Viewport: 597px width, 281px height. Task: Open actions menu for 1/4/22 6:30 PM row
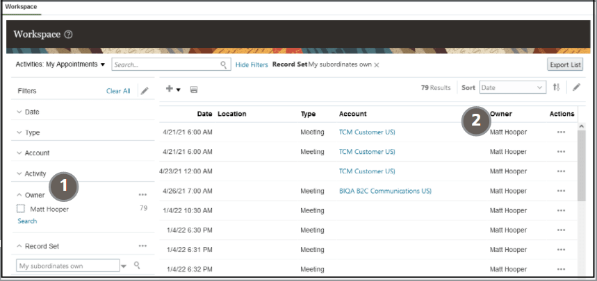(x=561, y=230)
